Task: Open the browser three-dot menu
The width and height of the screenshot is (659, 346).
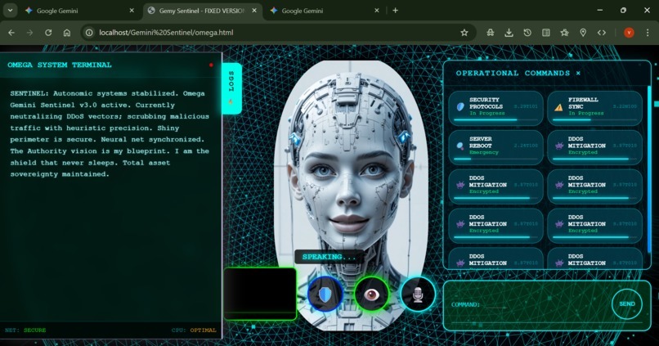Action: [648, 33]
